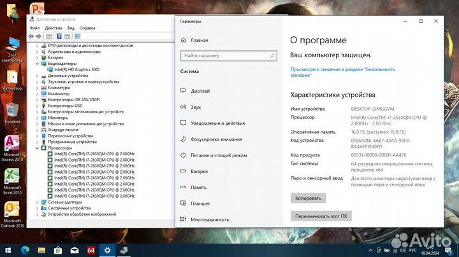The height and width of the screenshot is (257, 459).
Task: Collapse Процессоры node
Action: pos(37,148)
